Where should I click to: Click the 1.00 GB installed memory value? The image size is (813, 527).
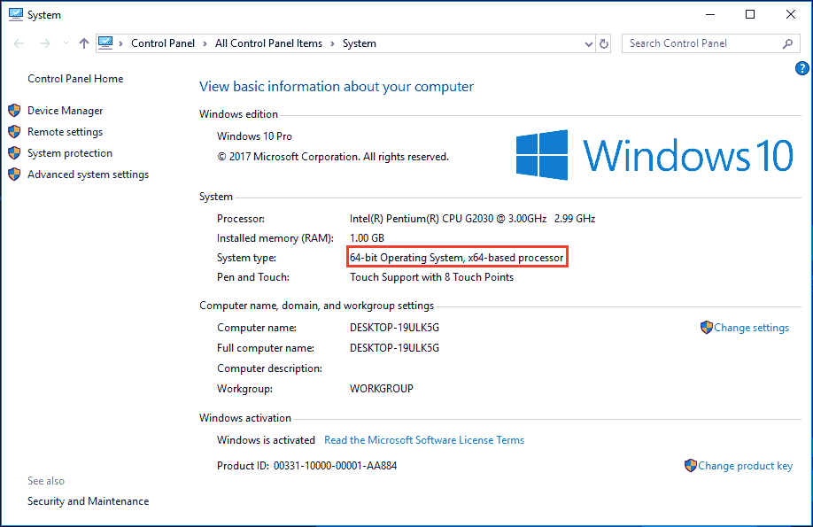pos(368,238)
